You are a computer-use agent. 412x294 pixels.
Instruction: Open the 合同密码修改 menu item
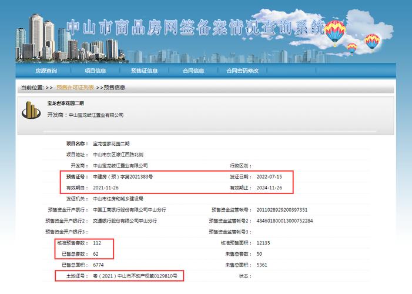click(242, 71)
